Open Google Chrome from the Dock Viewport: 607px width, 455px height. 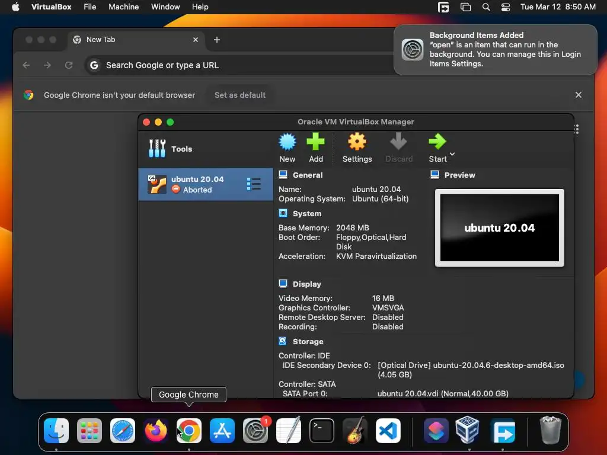click(189, 431)
